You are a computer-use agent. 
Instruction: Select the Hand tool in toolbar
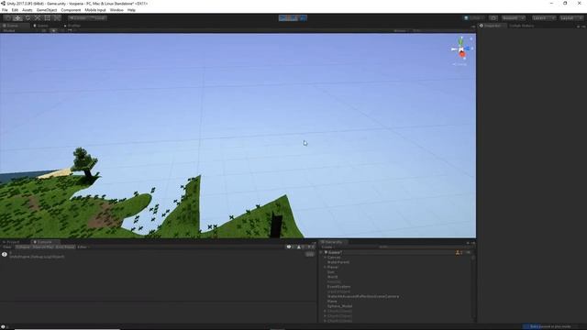coord(8,18)
